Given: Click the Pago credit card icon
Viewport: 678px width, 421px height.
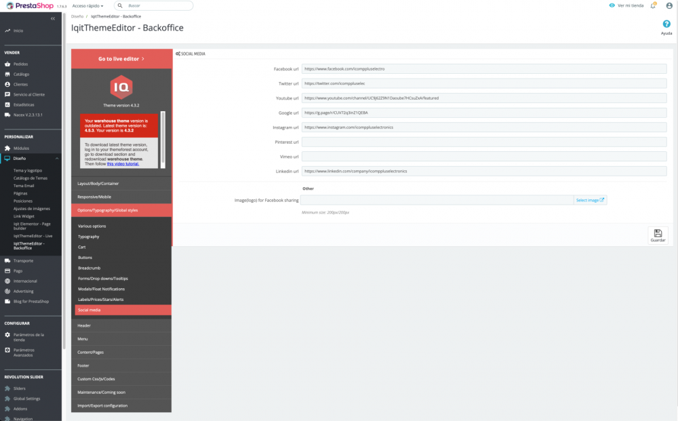Looking at the screenshot, I should click(x=7, y=271).
